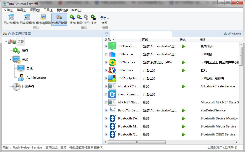Click the vertical scrollbar thumb
This screenshot has width=245, height=152.
click(241, 56)
